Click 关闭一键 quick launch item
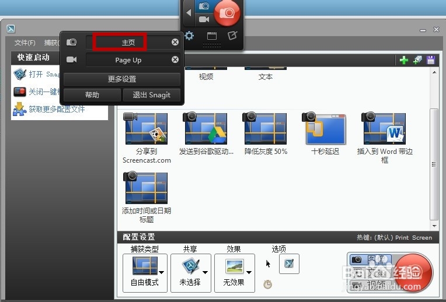 pos(36,92)
